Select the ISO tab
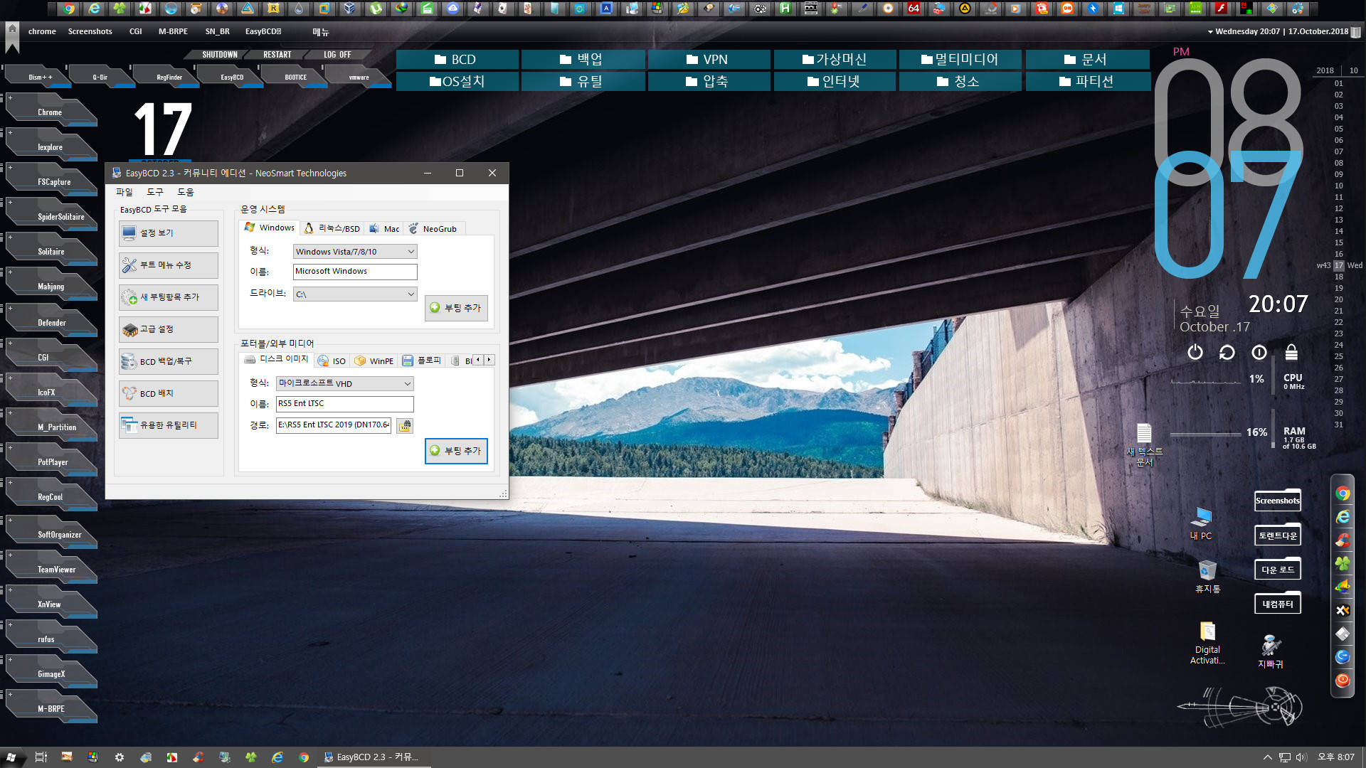Viewport: 1366px width, 768px height. pos(332,361)
